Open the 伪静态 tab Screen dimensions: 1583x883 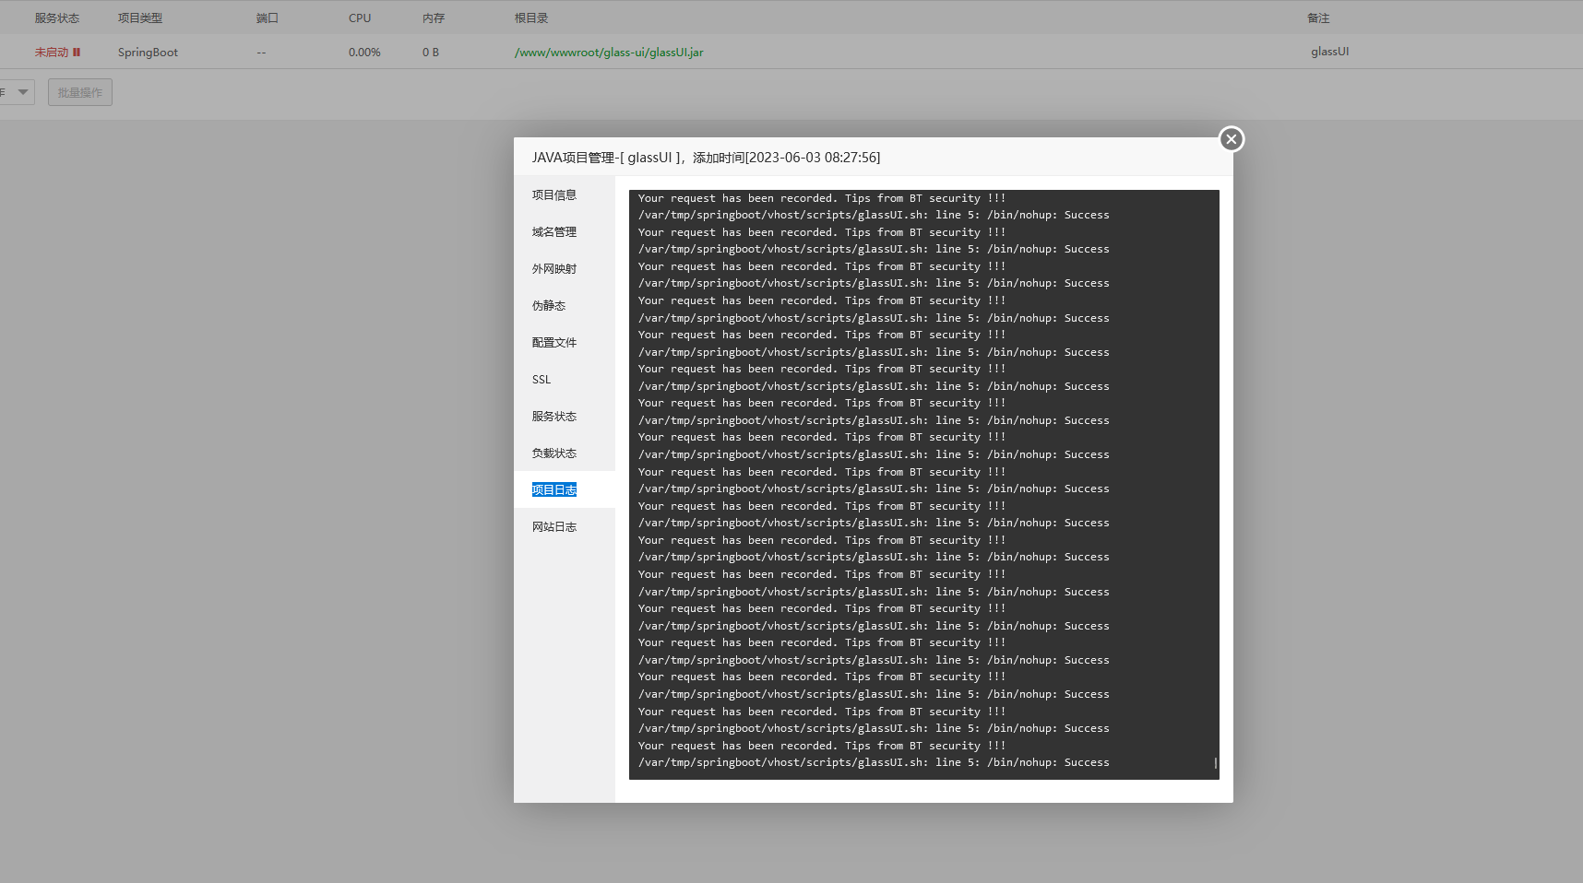565,305
